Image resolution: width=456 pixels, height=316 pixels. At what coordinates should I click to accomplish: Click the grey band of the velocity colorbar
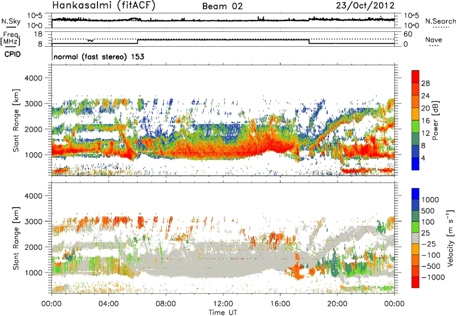pyautogui.click(x=416, y=238)
